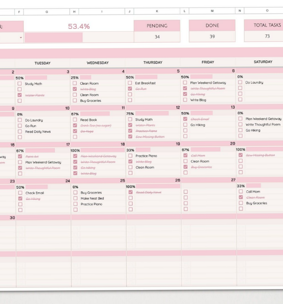Tick Practice Piano checkbox on Wednesday 25

(x=75, y=204)
